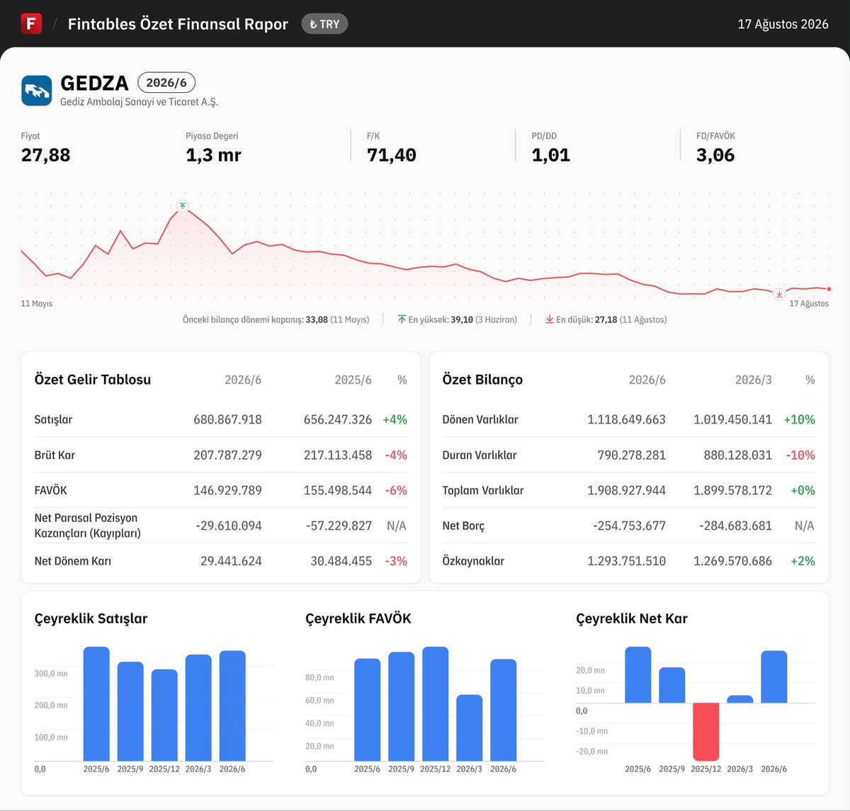The image size is (850, 811).
Task: Click the FAVÖK 2026/6 value 146.929.789
Action: tap(227, 490)
